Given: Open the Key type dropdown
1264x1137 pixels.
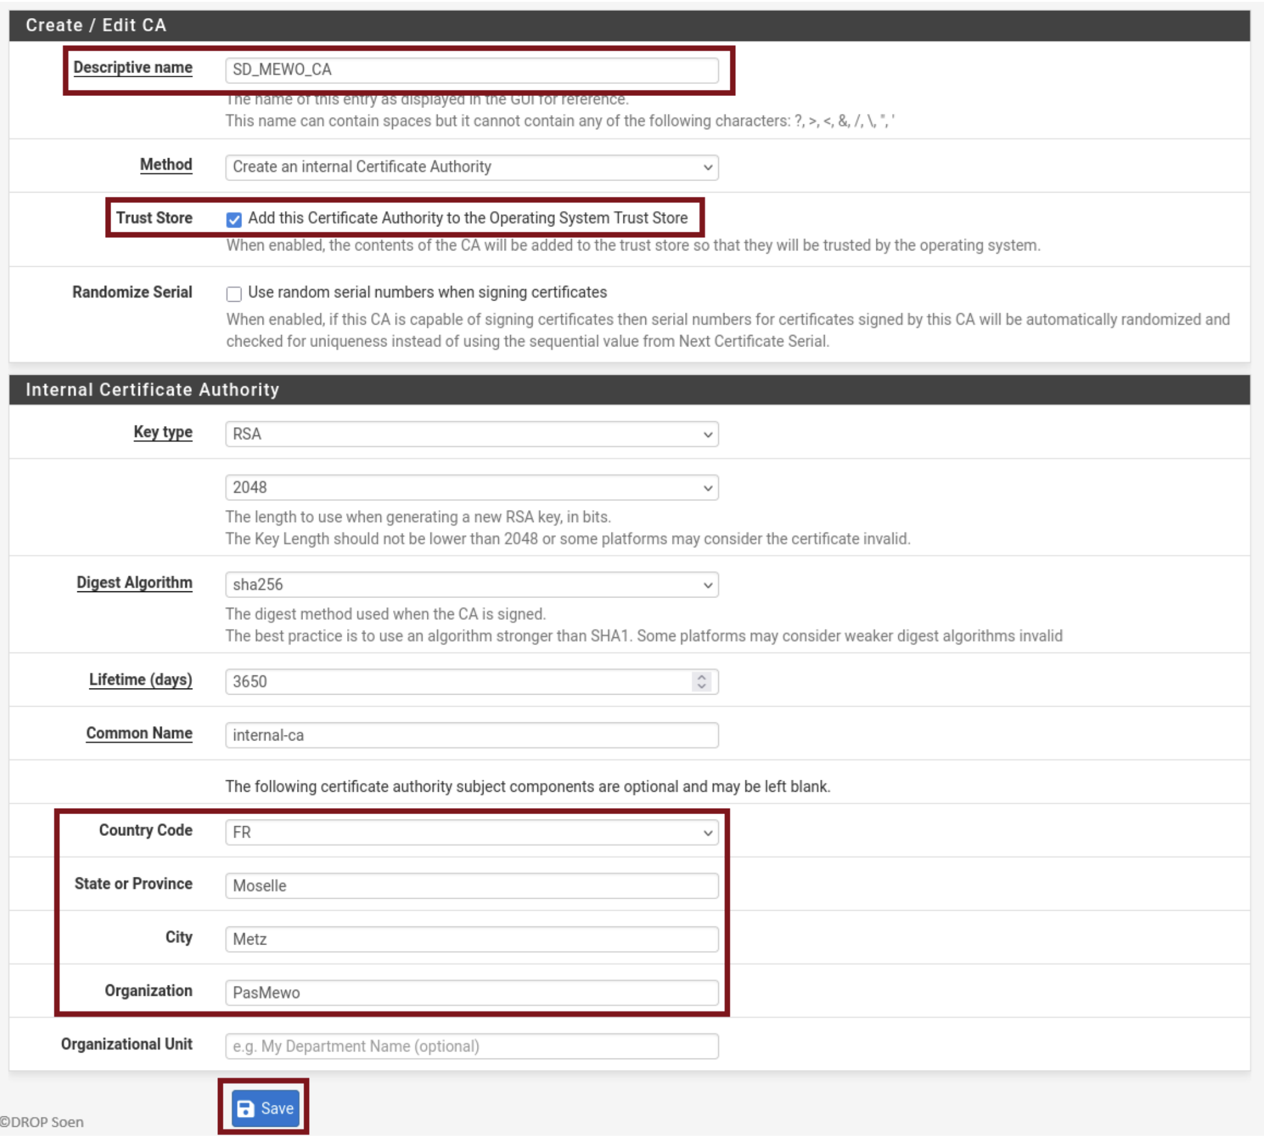Looking at the screenshot, I should [471, 434].
